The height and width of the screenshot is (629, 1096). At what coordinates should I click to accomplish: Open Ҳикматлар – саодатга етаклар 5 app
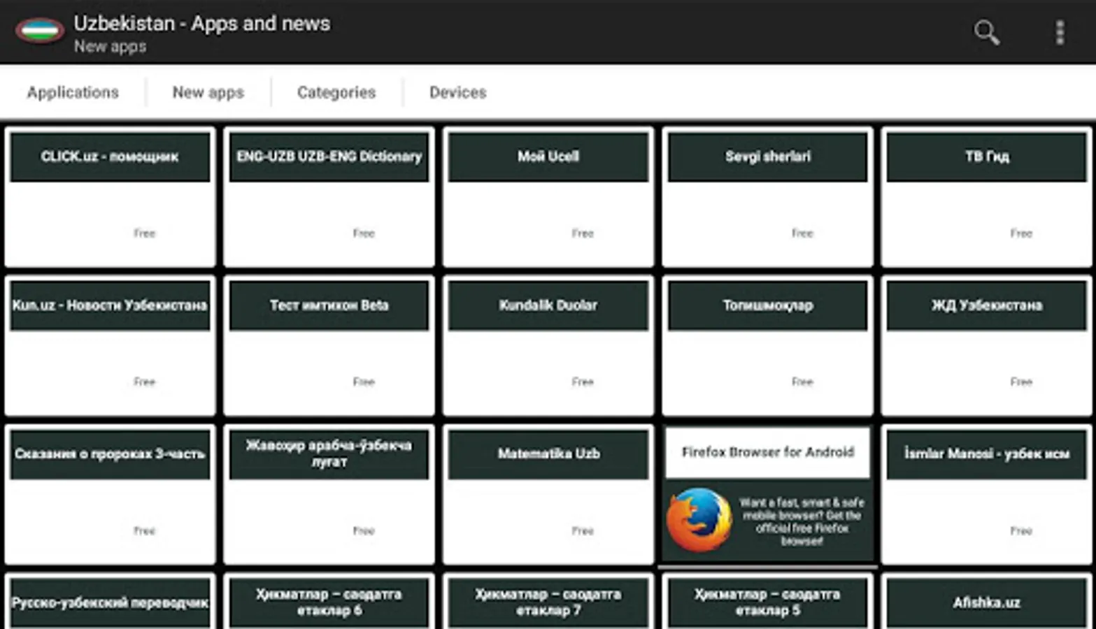click(767, 602)
